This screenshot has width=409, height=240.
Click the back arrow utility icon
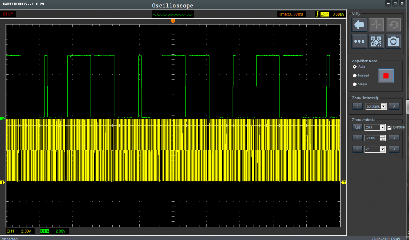[x=360, y=25]
